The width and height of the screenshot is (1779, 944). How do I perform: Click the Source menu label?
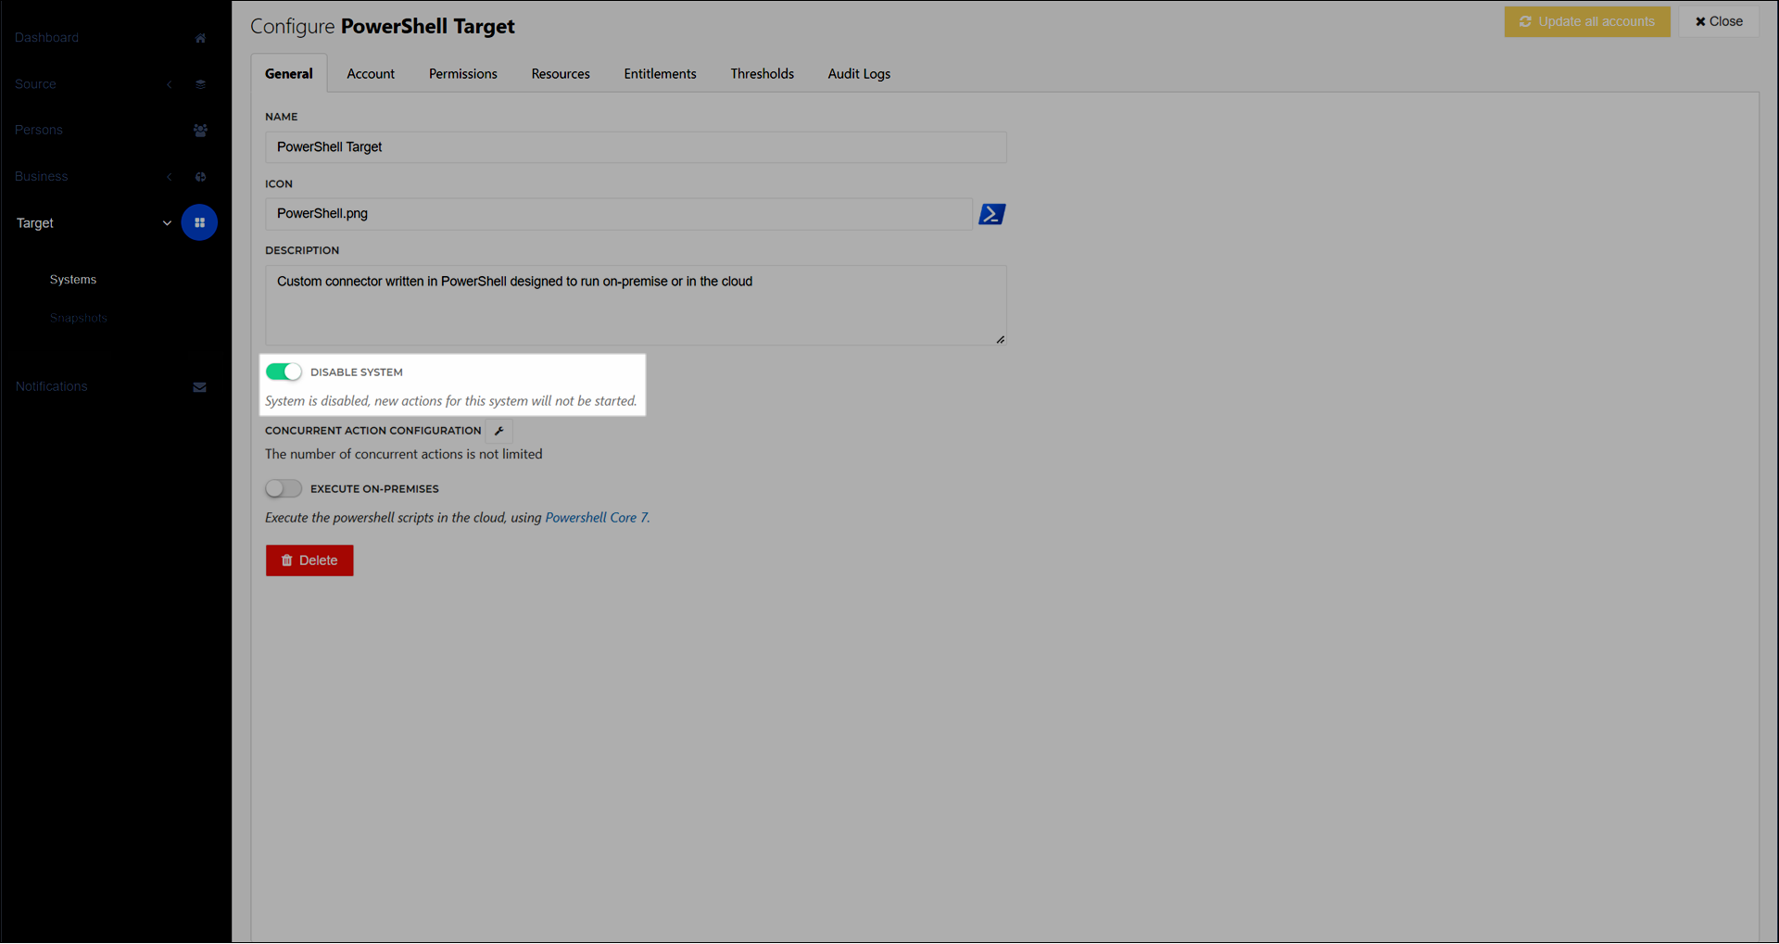[35, 84]
